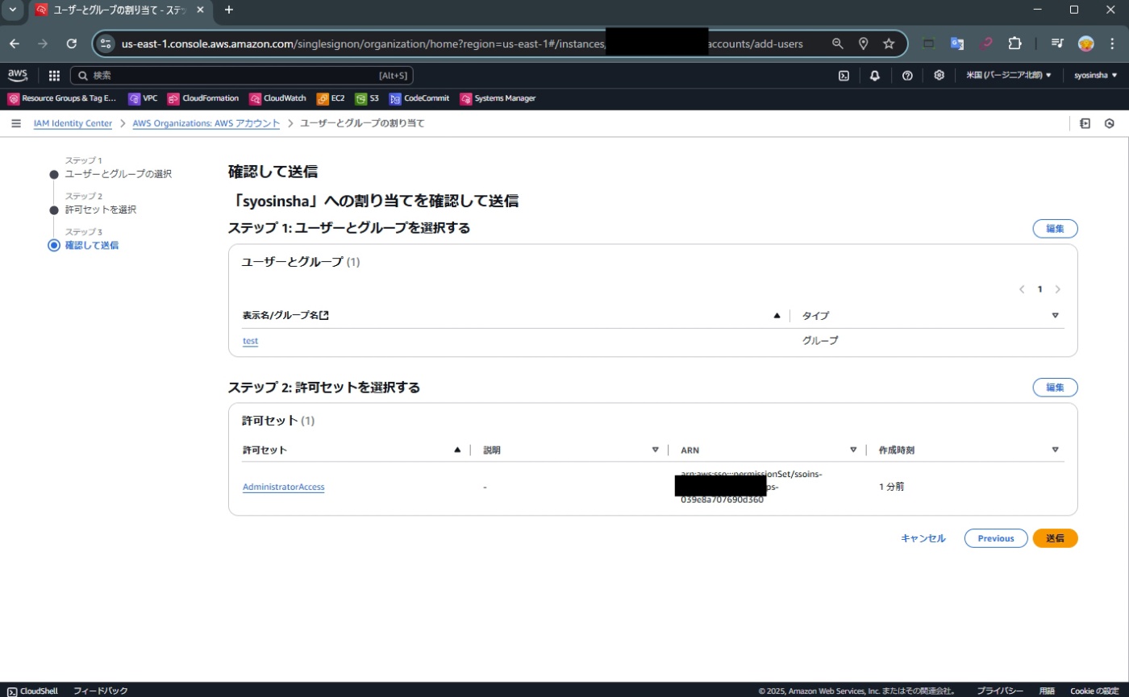The image size is (1129, 697).
Task: Go to next page of users and groups
Action: coord(1057,289)
